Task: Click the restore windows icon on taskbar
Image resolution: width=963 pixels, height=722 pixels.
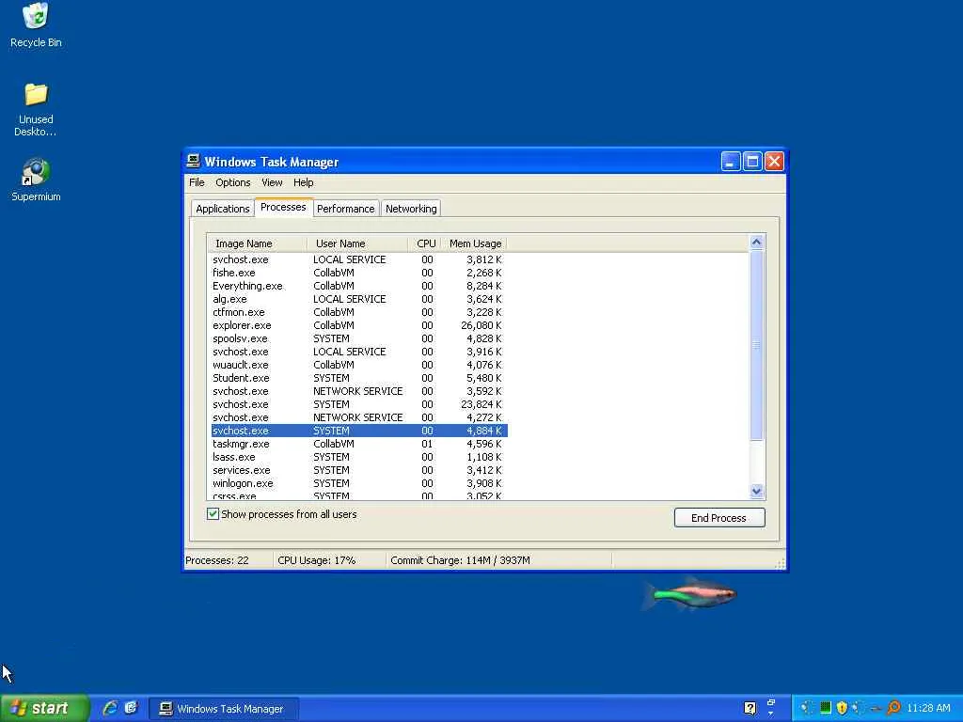Action: click(x=771, y=702)
